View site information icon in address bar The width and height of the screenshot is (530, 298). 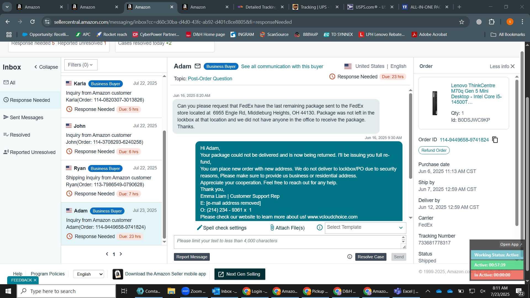click(47, 22)
